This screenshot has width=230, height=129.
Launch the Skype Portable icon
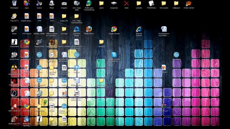click(x=114, y=55)
